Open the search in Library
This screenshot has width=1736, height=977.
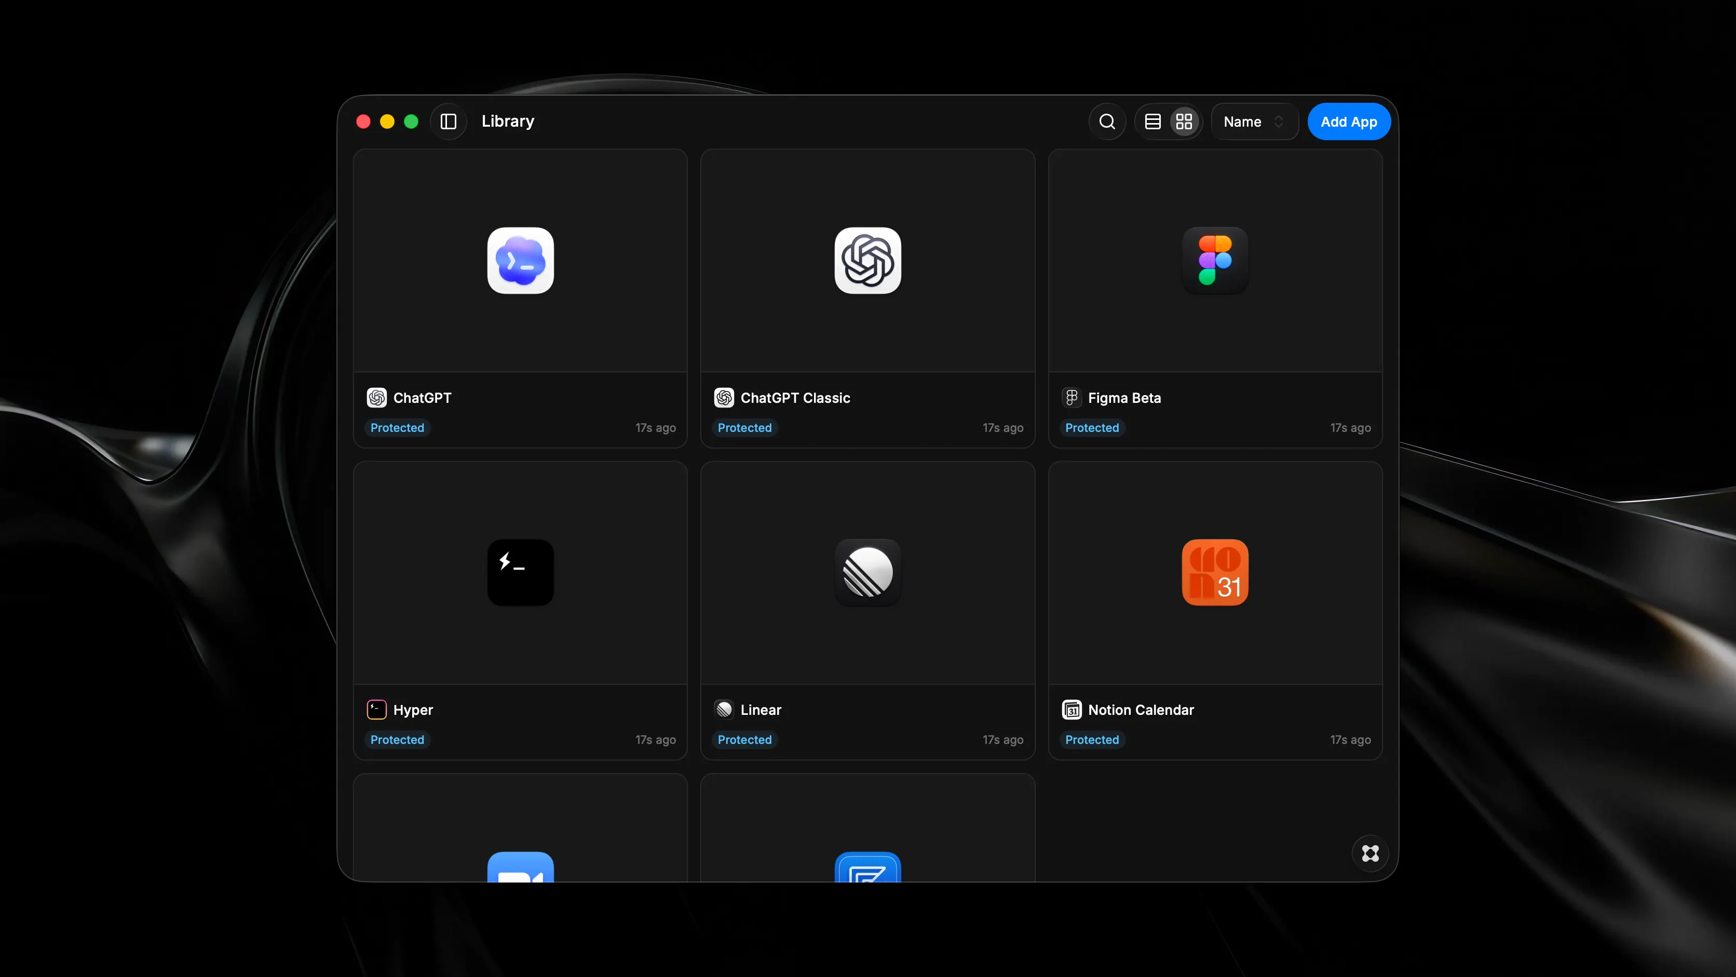(1107, 122)
